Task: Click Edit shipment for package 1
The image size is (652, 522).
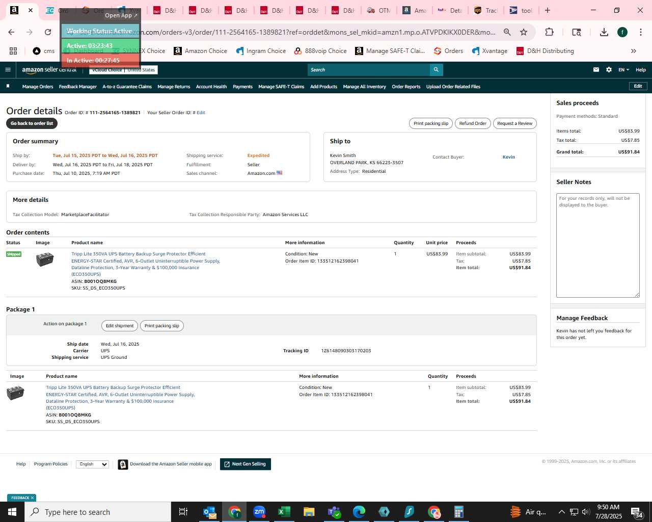Action: coord(120,326)
